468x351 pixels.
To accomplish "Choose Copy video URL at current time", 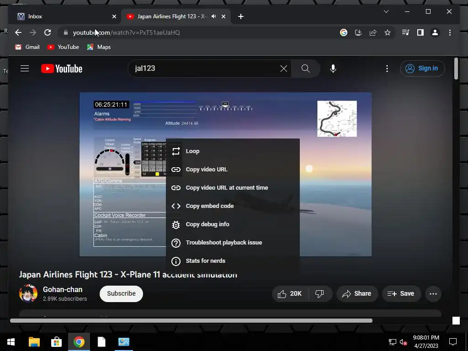I will (233, 188).
